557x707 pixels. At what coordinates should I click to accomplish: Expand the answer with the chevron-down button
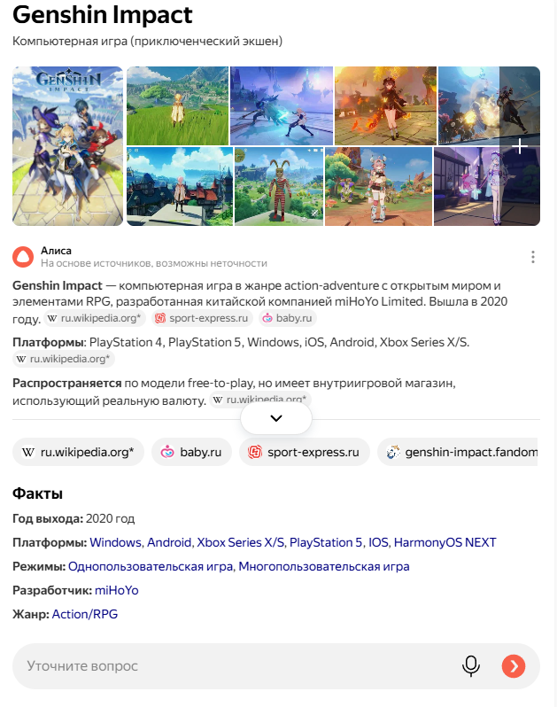pos(276,418)
